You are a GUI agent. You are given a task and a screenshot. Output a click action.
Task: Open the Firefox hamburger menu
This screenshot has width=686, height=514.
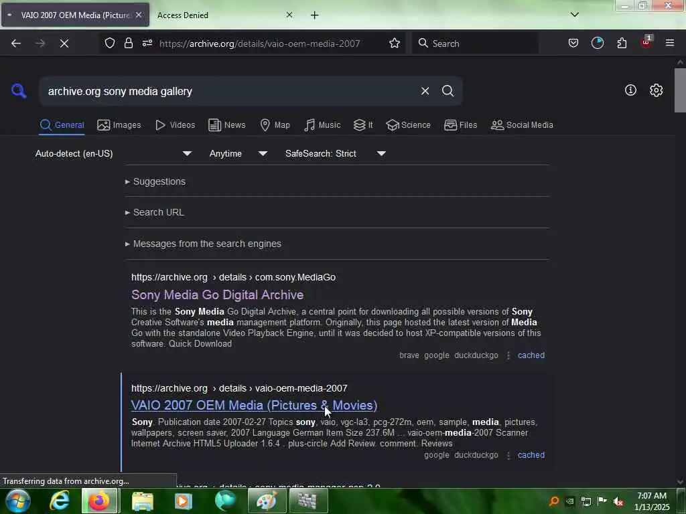(x=670, y=43)
